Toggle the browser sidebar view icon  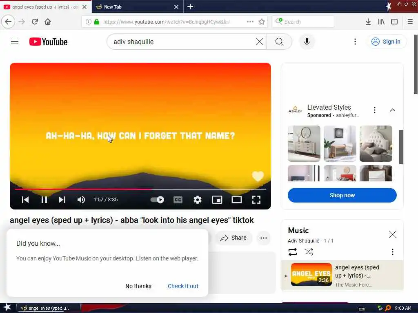click(x=394, y=22)
